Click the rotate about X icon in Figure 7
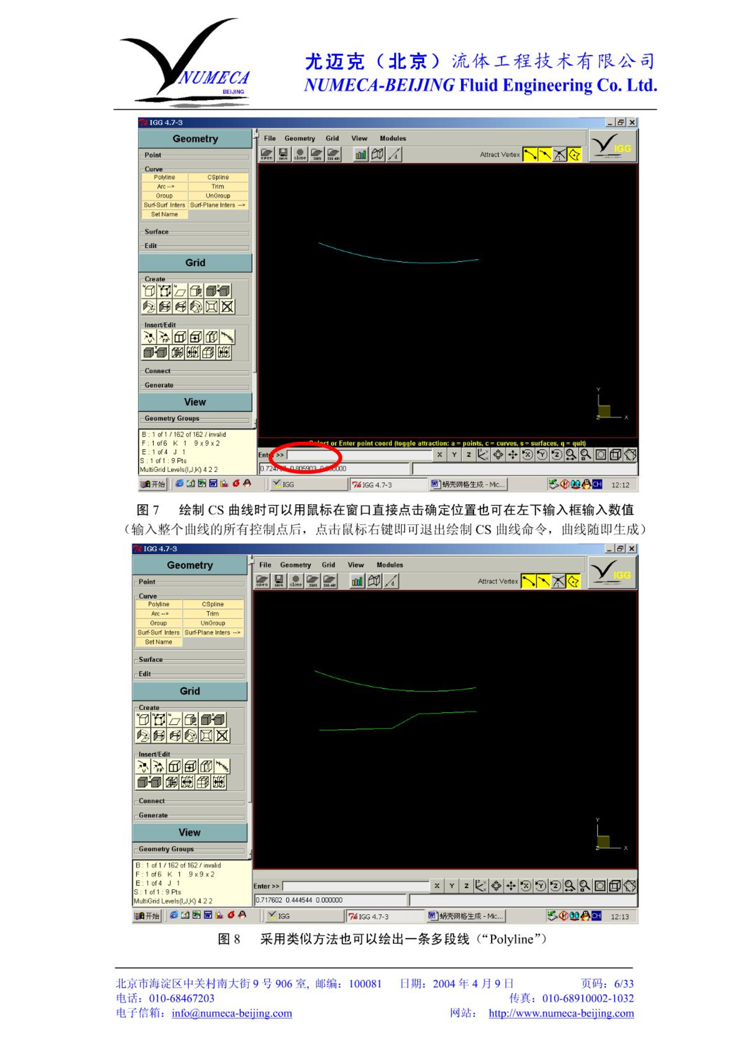The width and height of the screenshot is (750, 1060). click(527, 455)
